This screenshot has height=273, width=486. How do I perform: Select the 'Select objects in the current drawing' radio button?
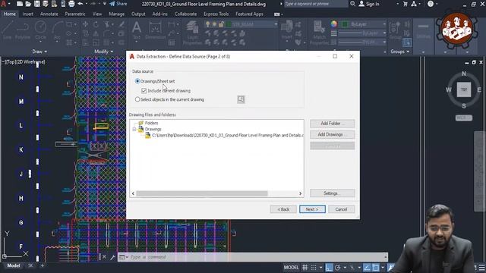137,99
